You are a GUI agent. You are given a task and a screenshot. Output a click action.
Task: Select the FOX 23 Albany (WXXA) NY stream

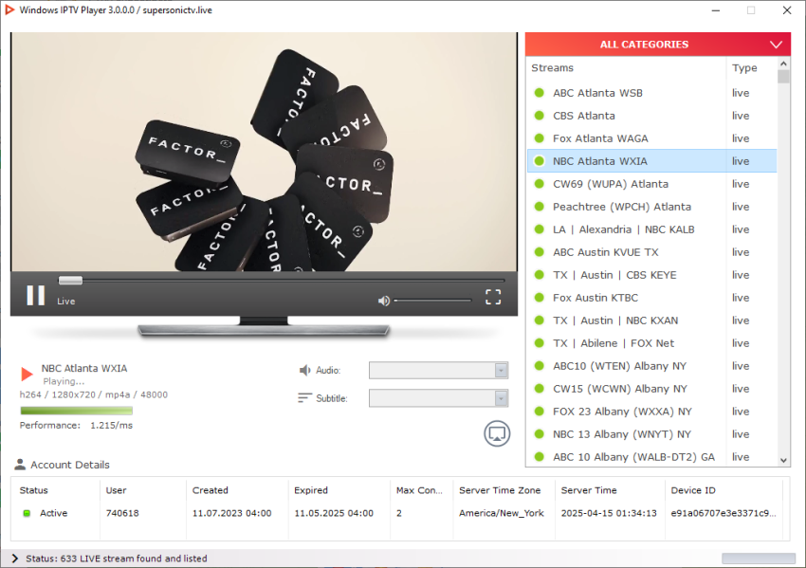tap(651, 412)
